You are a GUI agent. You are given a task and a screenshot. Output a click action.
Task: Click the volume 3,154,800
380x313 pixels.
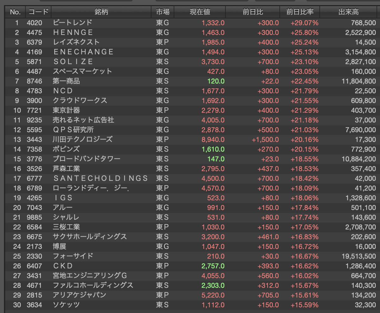361,52
